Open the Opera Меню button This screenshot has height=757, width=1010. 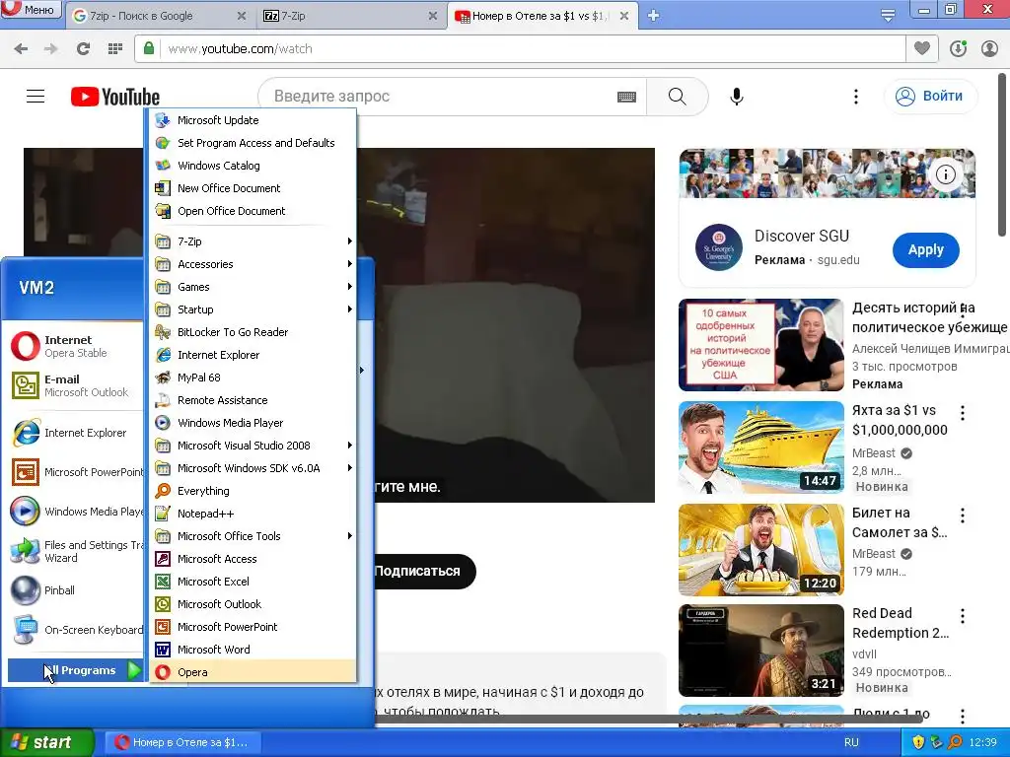coord(31,10)
